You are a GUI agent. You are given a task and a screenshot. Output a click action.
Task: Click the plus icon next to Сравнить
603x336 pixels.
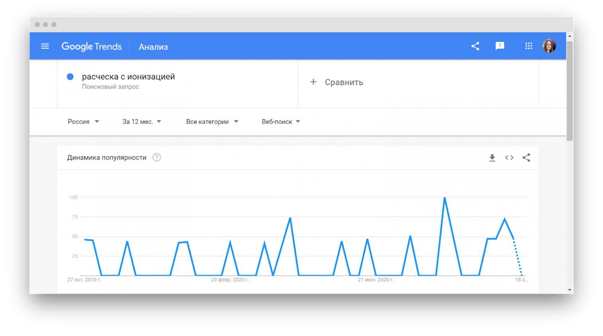pyautogui.click(x=313, y=82)
